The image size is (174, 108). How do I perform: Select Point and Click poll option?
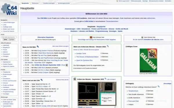pyautogui.click(x=133, y=101)
